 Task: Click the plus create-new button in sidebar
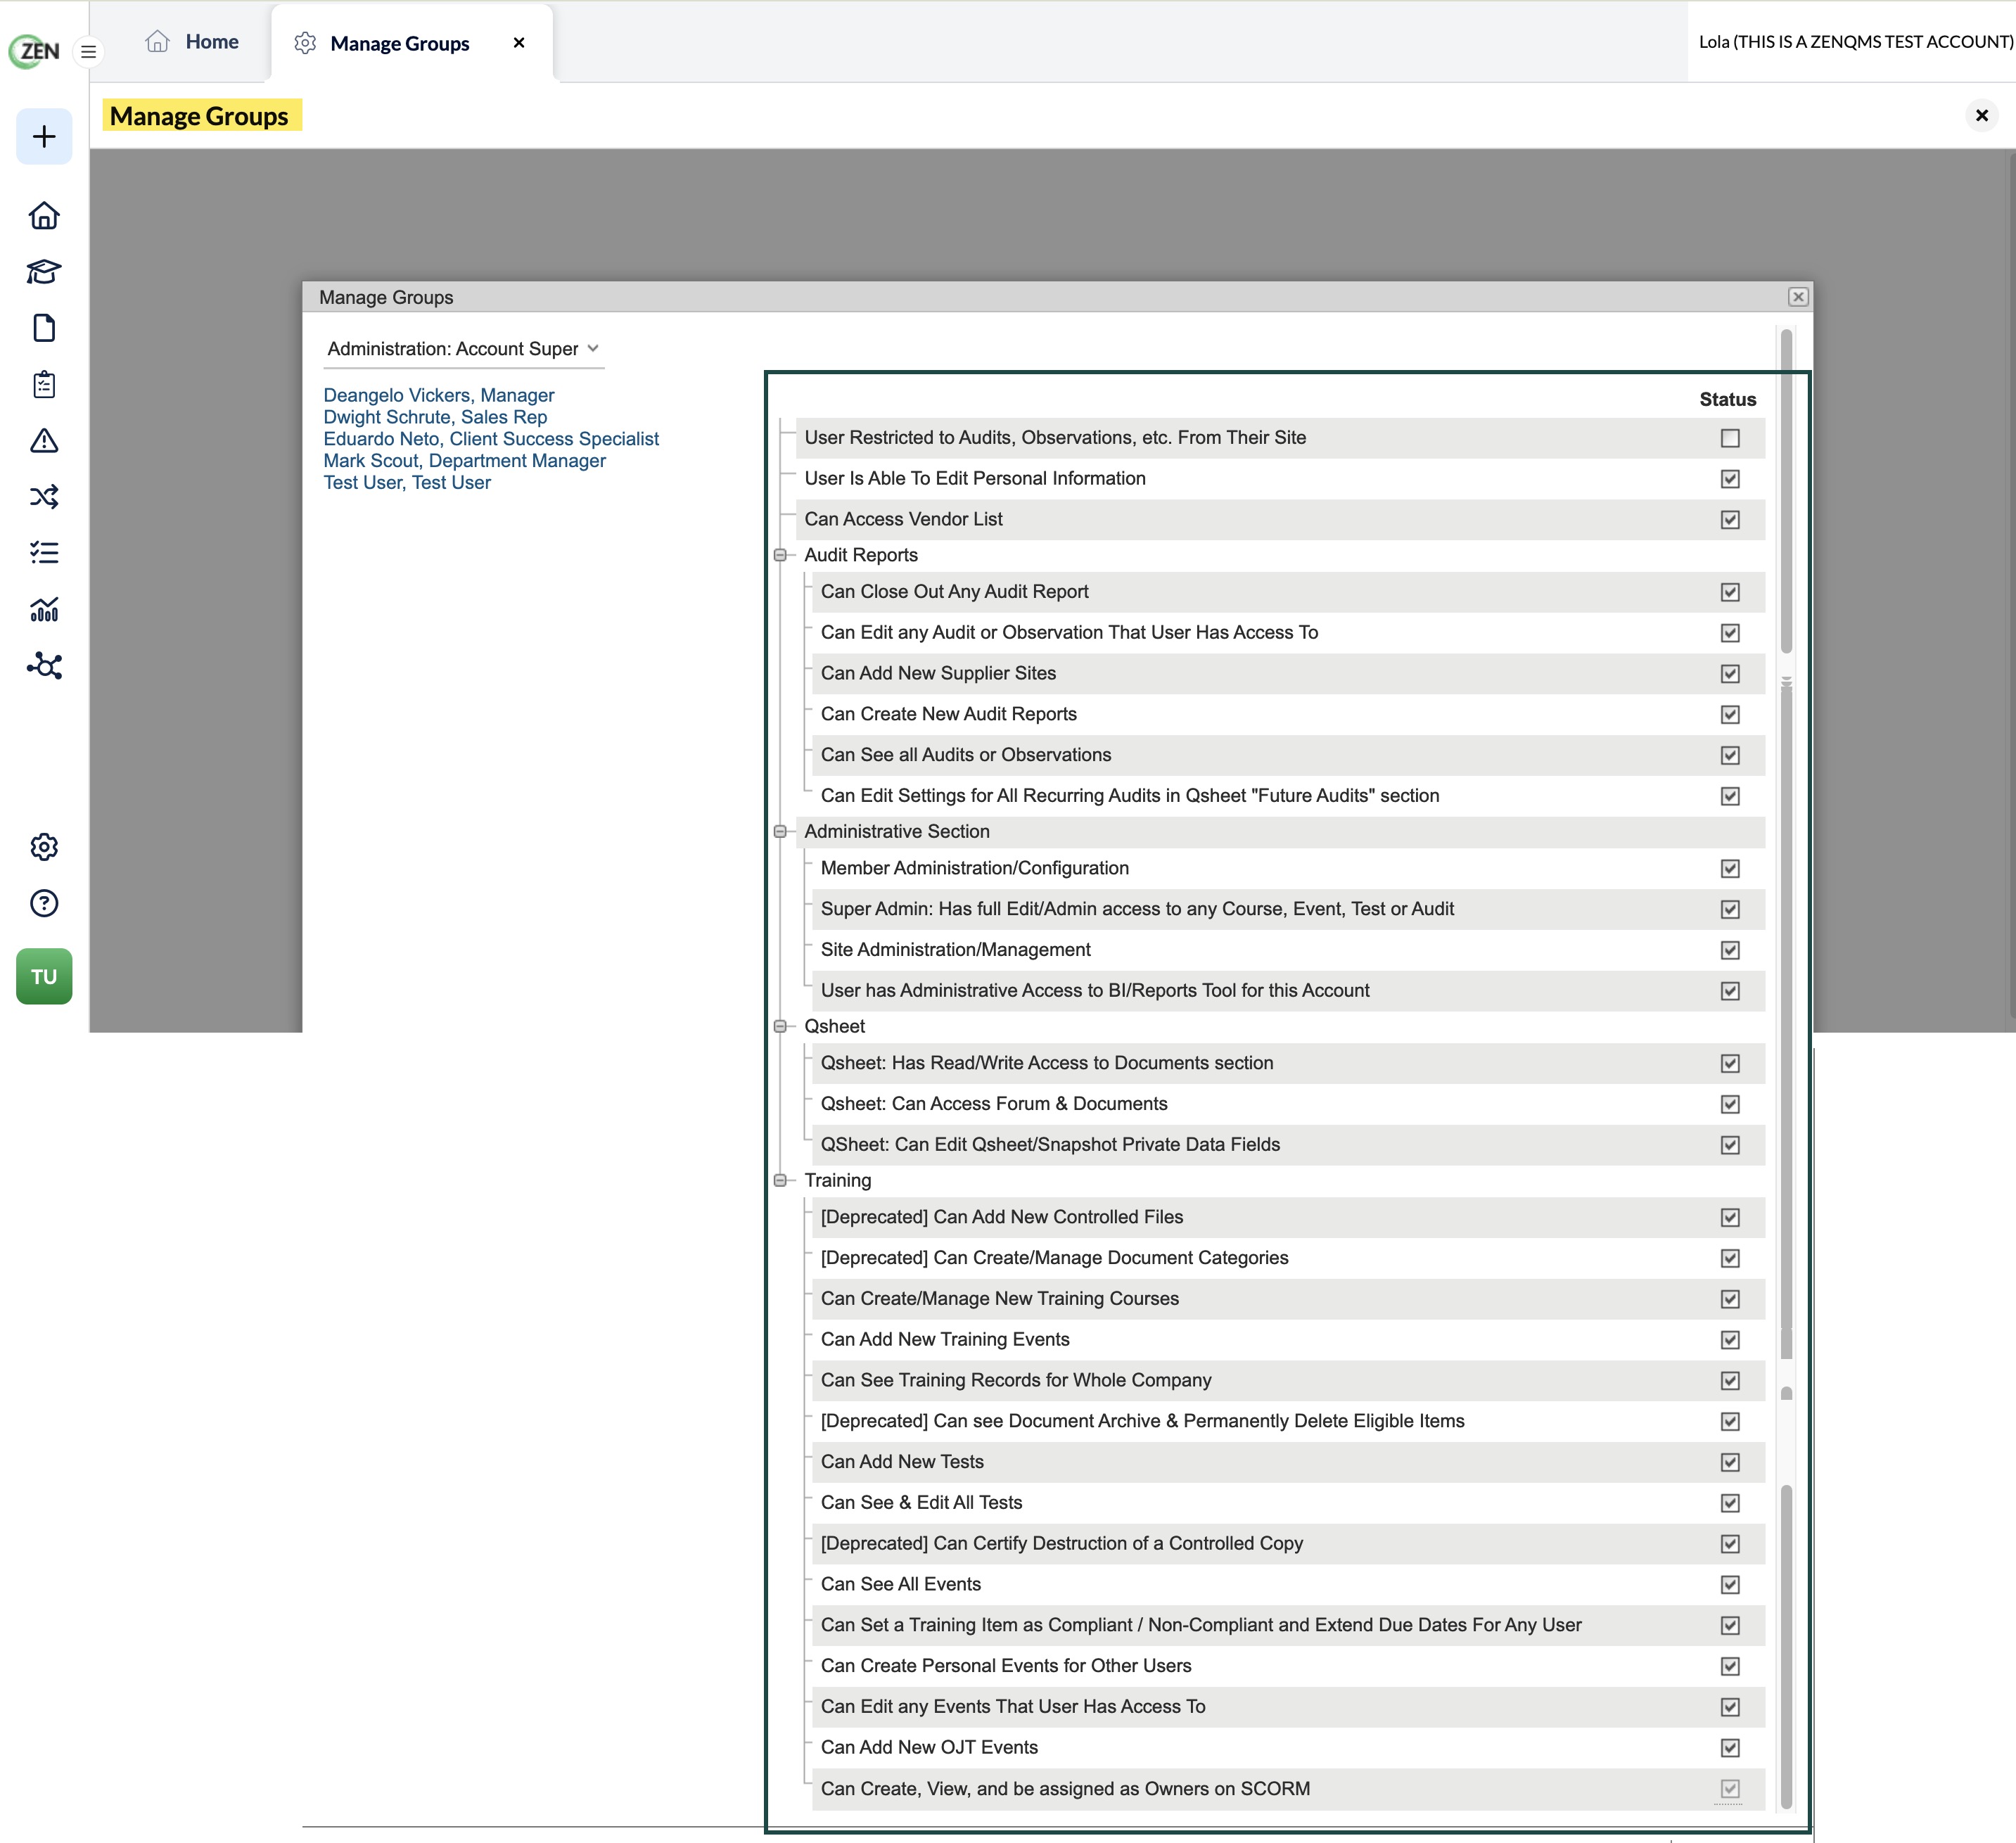tap(44, 136)
